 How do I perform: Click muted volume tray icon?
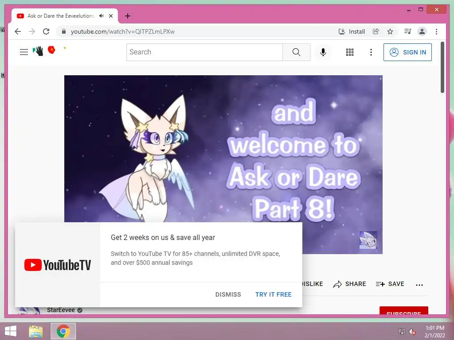pyautogui.click(x=412, y=332)
